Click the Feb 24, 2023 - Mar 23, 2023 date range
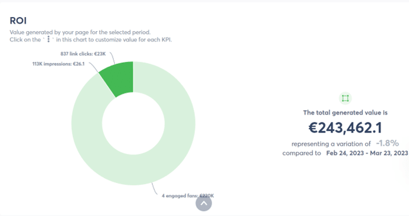 (x=367, y=153)
